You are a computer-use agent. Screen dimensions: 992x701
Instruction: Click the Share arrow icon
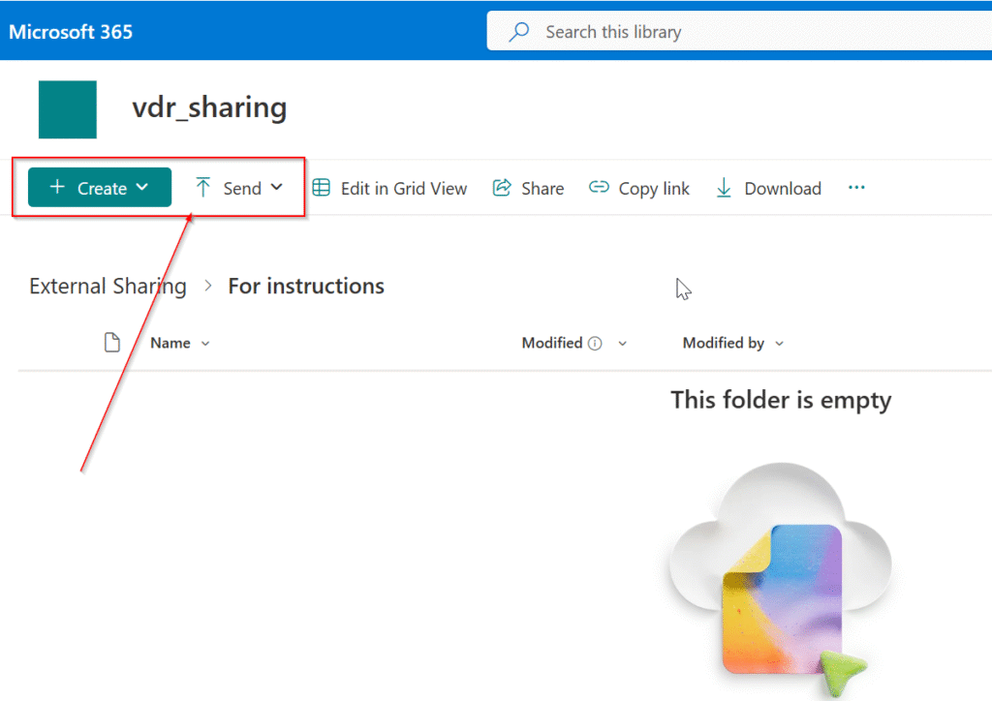(x=502, y=188)
